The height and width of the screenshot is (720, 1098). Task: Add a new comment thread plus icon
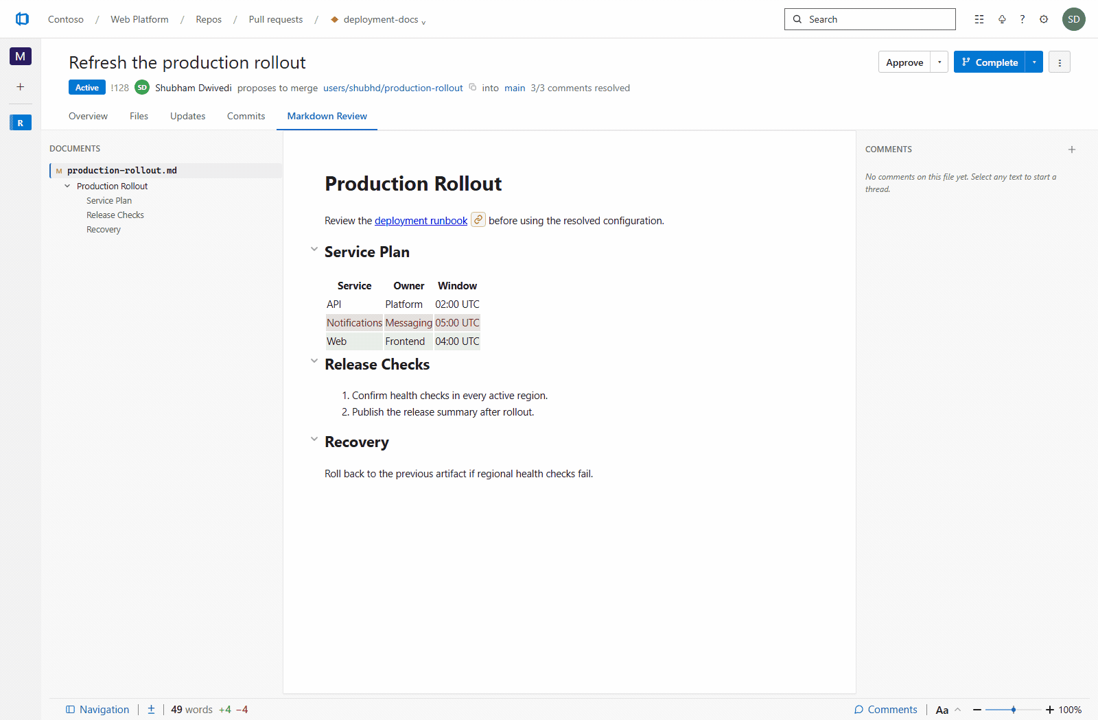[1072, 149]
